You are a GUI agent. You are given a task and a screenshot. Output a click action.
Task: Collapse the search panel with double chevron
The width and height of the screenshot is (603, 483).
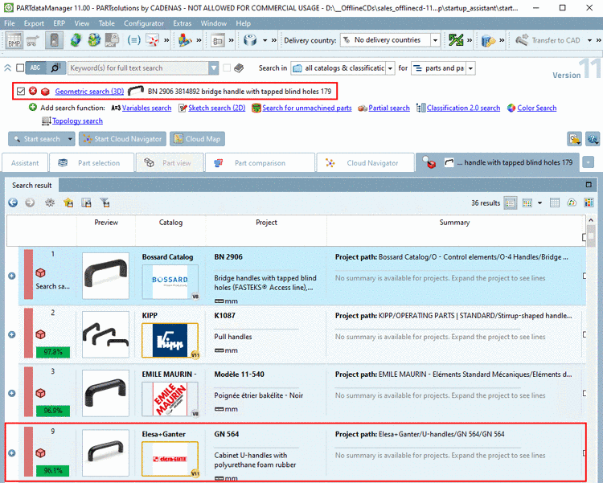coord(7,68)
